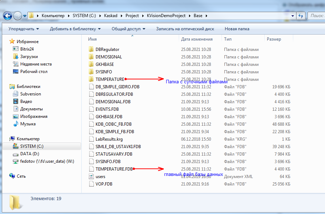Select the Subversion library icon
The image size is (325, 214).
(16, 94)
